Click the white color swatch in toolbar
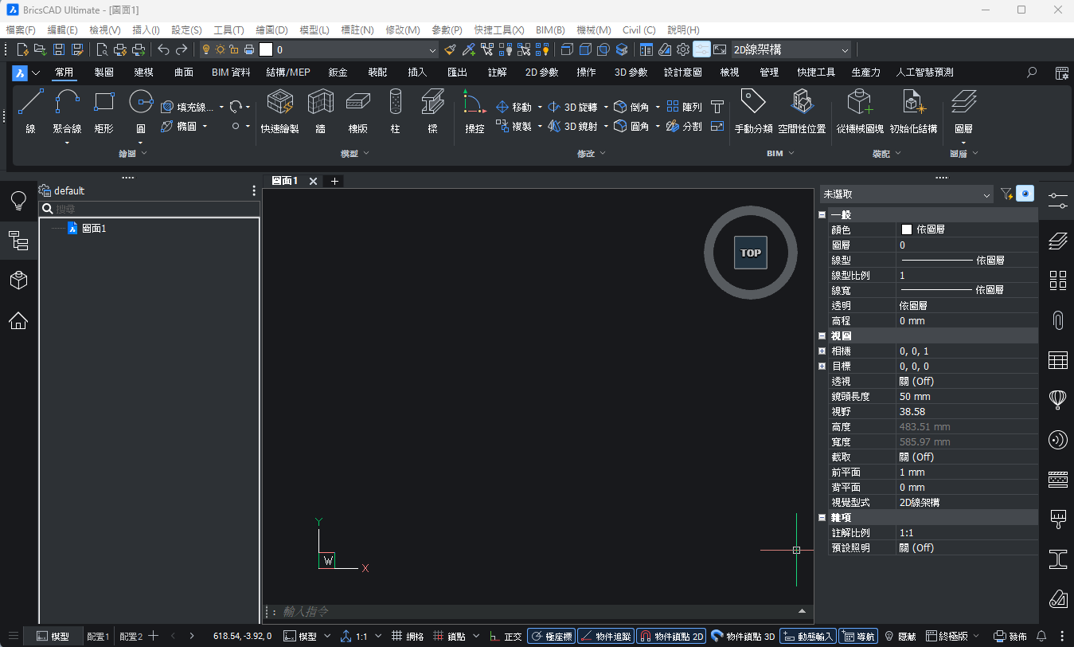Viewport: 1074px width, 647px height. coord(266,49)
